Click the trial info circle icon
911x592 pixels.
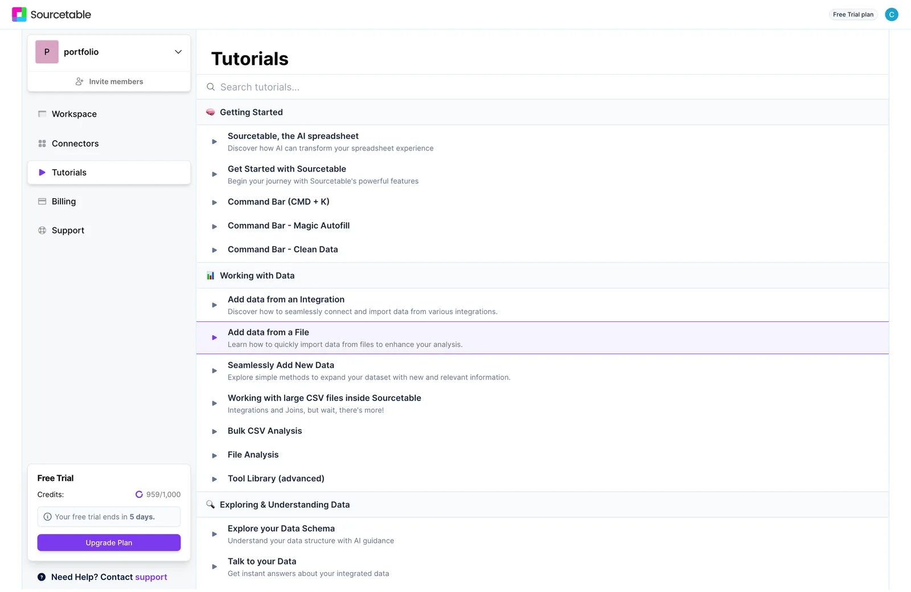[x=48, y=517]
